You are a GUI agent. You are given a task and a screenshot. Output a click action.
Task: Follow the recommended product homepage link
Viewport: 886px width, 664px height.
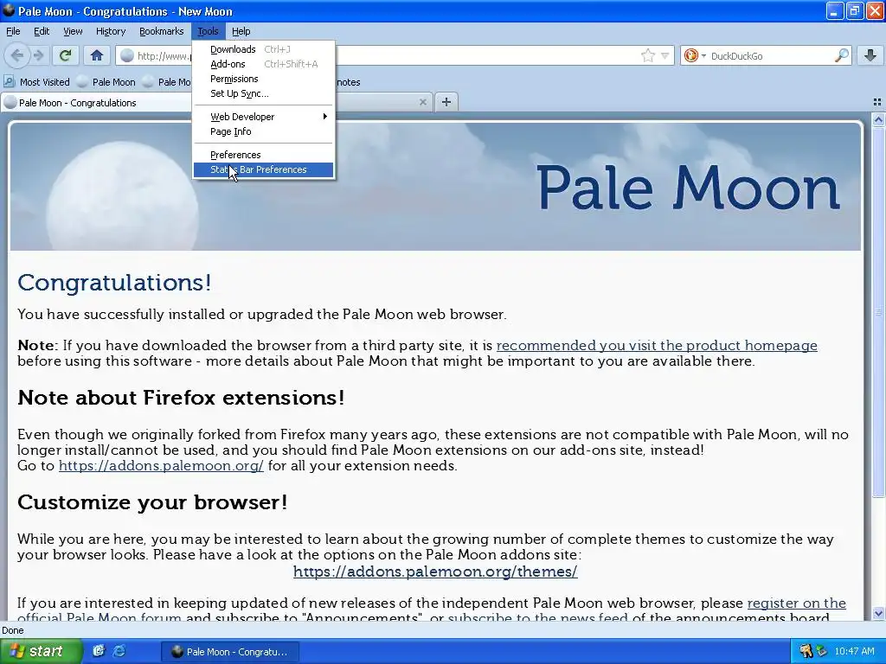point(657,345)
